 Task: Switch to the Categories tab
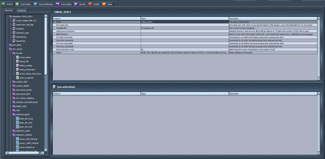pyautogui.click(x=22, y=10)
